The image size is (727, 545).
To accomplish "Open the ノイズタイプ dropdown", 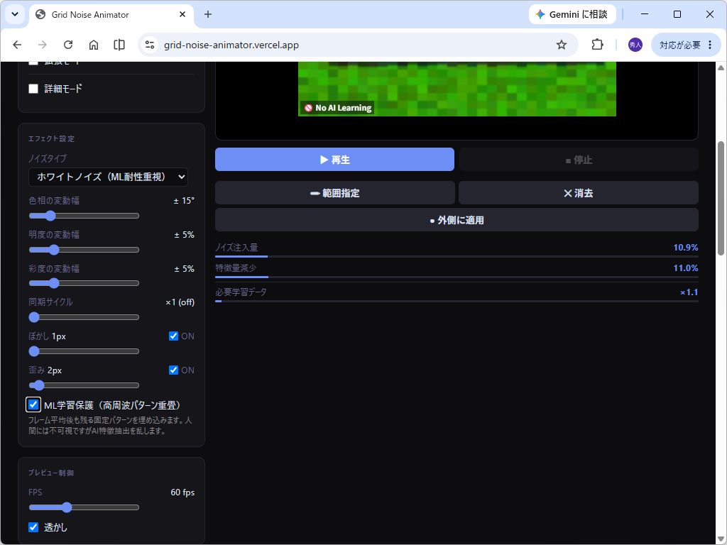I will click(x=108, y=177).
